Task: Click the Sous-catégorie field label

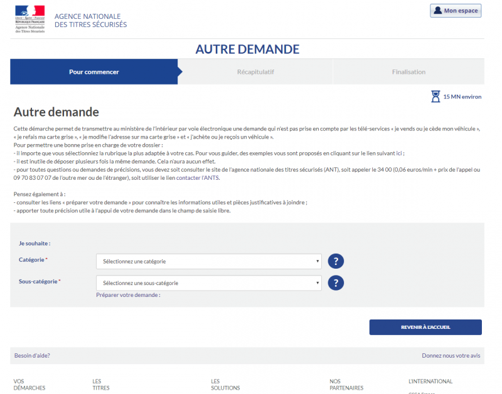Action: tap(40, 281)
